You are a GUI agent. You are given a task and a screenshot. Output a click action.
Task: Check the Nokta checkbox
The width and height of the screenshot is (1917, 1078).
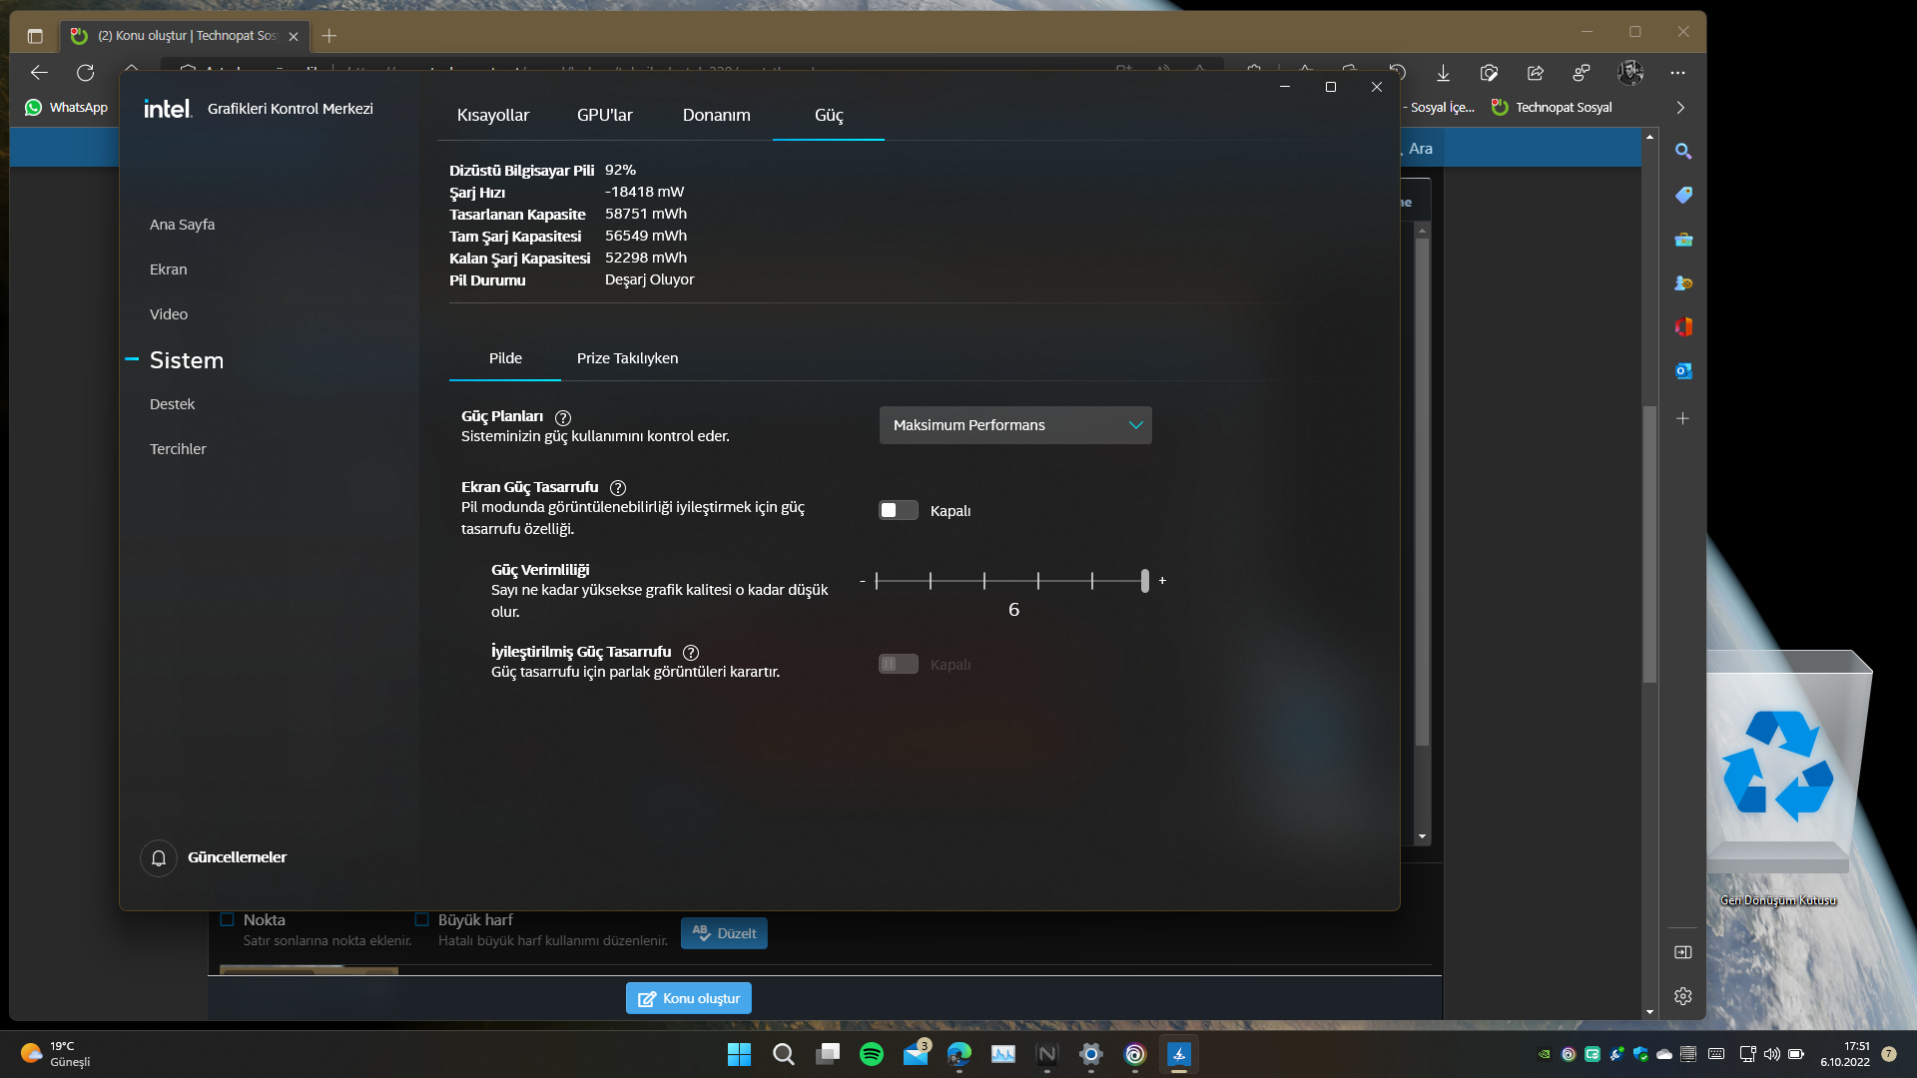tap(227, 920)
